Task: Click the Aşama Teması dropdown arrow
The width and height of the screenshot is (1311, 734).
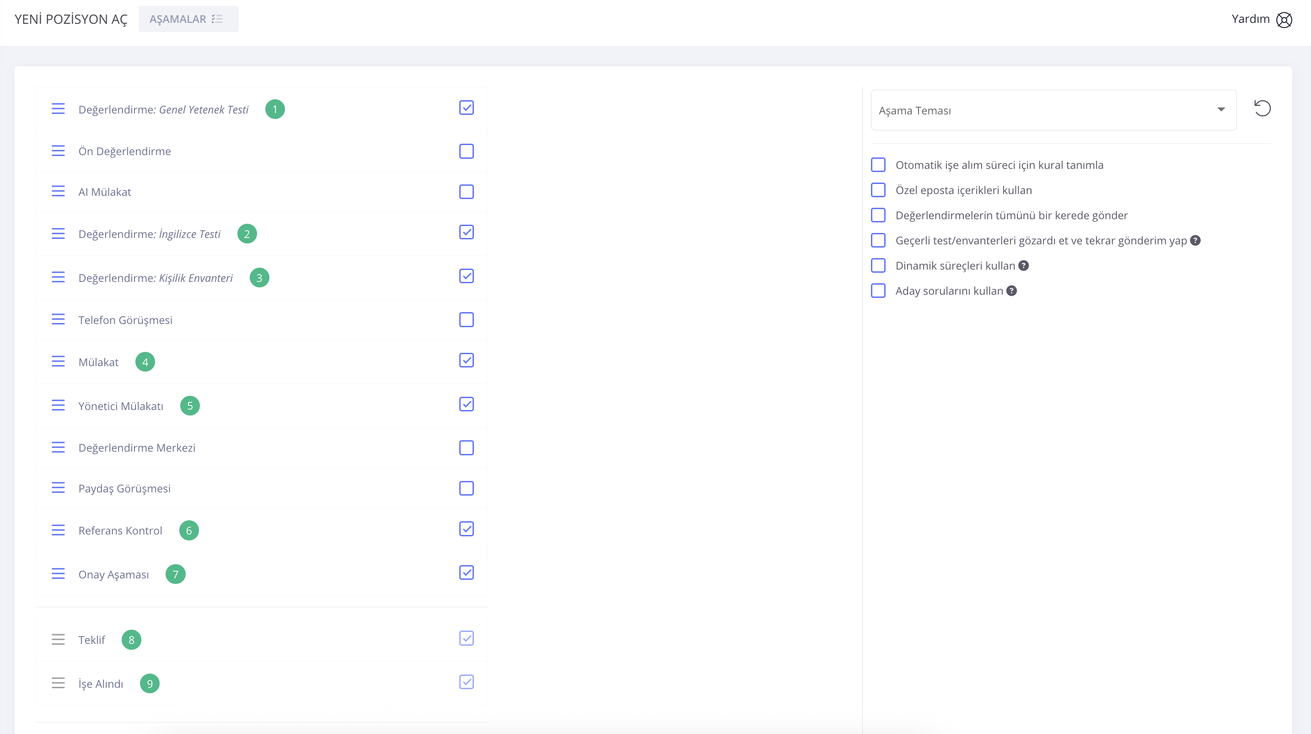Action: click(1221, 109)
